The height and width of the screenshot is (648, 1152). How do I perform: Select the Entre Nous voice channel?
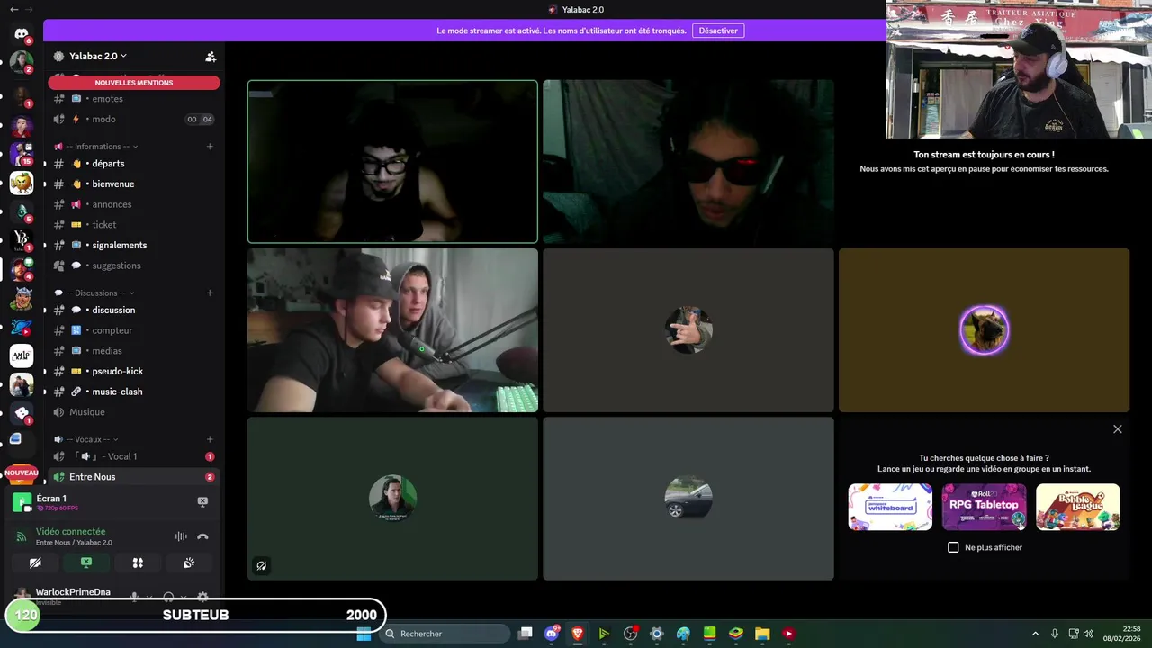[134, 477]
